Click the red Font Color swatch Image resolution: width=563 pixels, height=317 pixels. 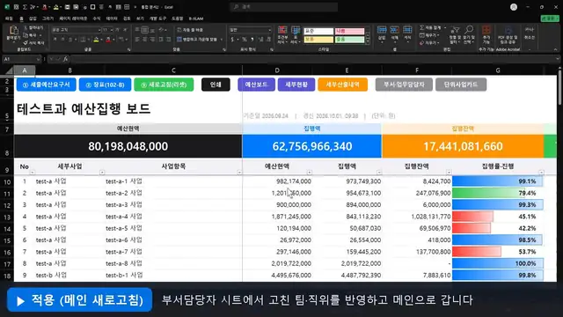108,40
